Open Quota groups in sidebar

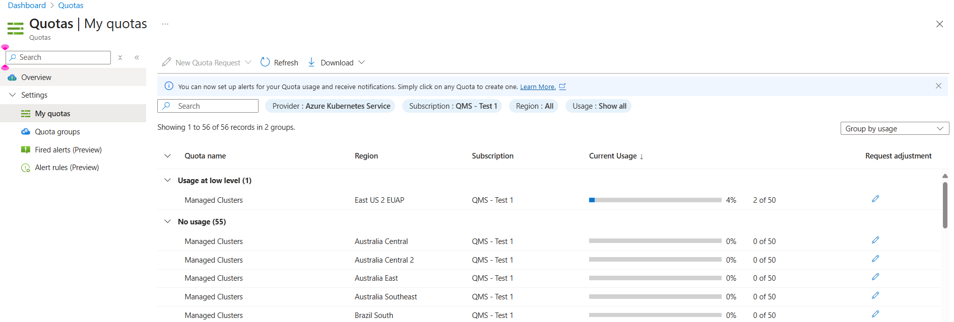point(57,132)
